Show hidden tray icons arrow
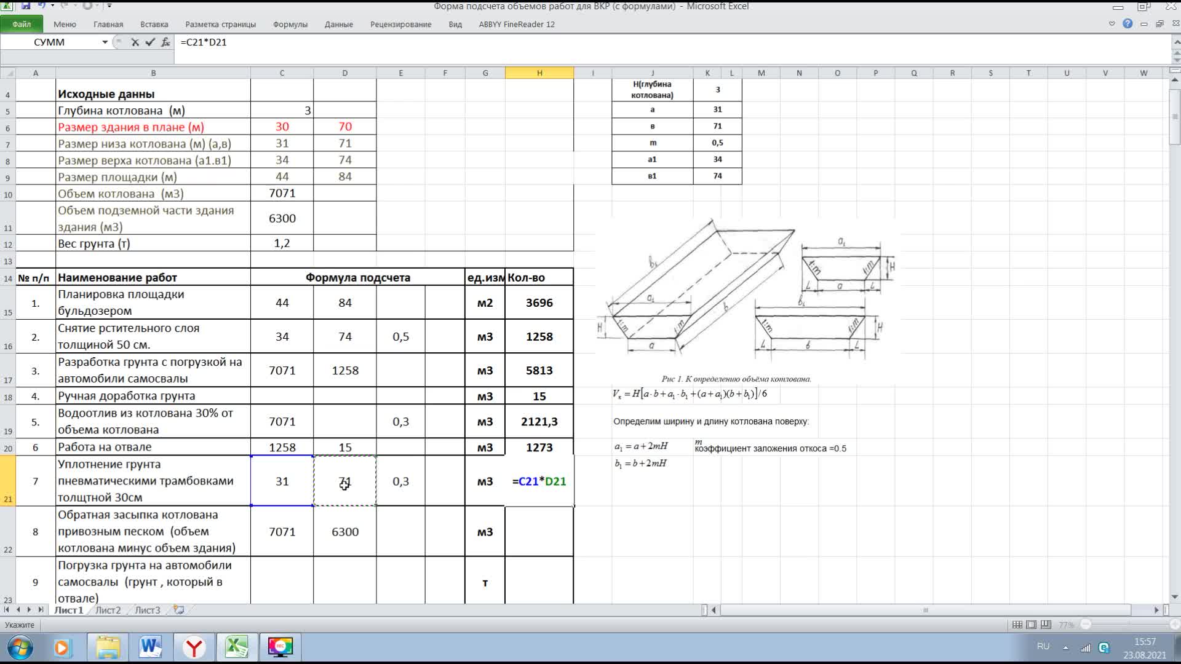Screen dimensions: 1181x664 (1065, 647)
